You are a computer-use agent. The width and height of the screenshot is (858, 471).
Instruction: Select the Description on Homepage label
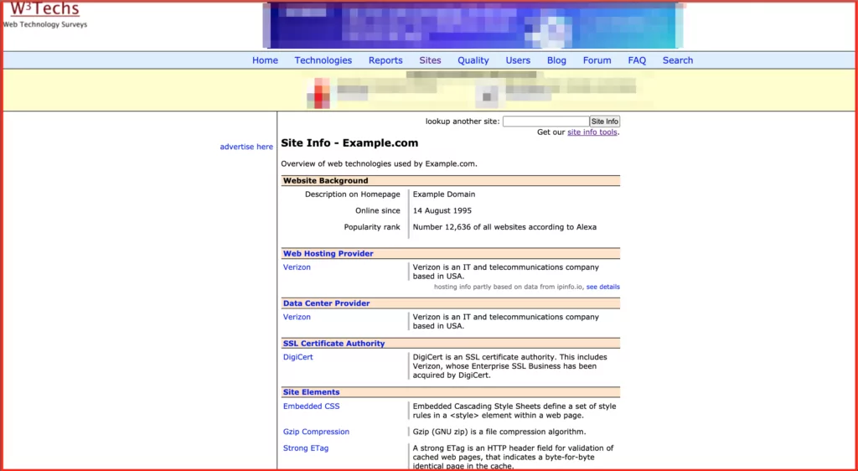pyautogui.click(x=353, y=194)
